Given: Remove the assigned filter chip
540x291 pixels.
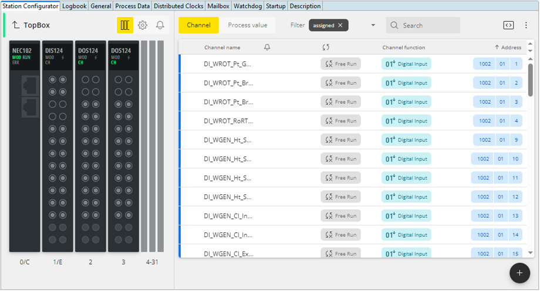Looking at the screenshot, I should pyautogui.click(x=340, y=25).
